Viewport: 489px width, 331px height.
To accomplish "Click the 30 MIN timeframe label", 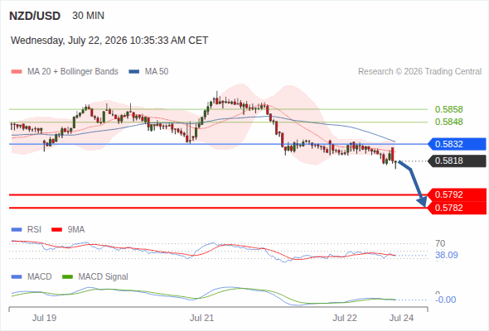I will click(88, 16).
